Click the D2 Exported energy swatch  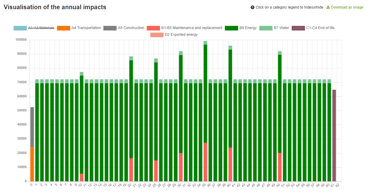coord(157,35)
